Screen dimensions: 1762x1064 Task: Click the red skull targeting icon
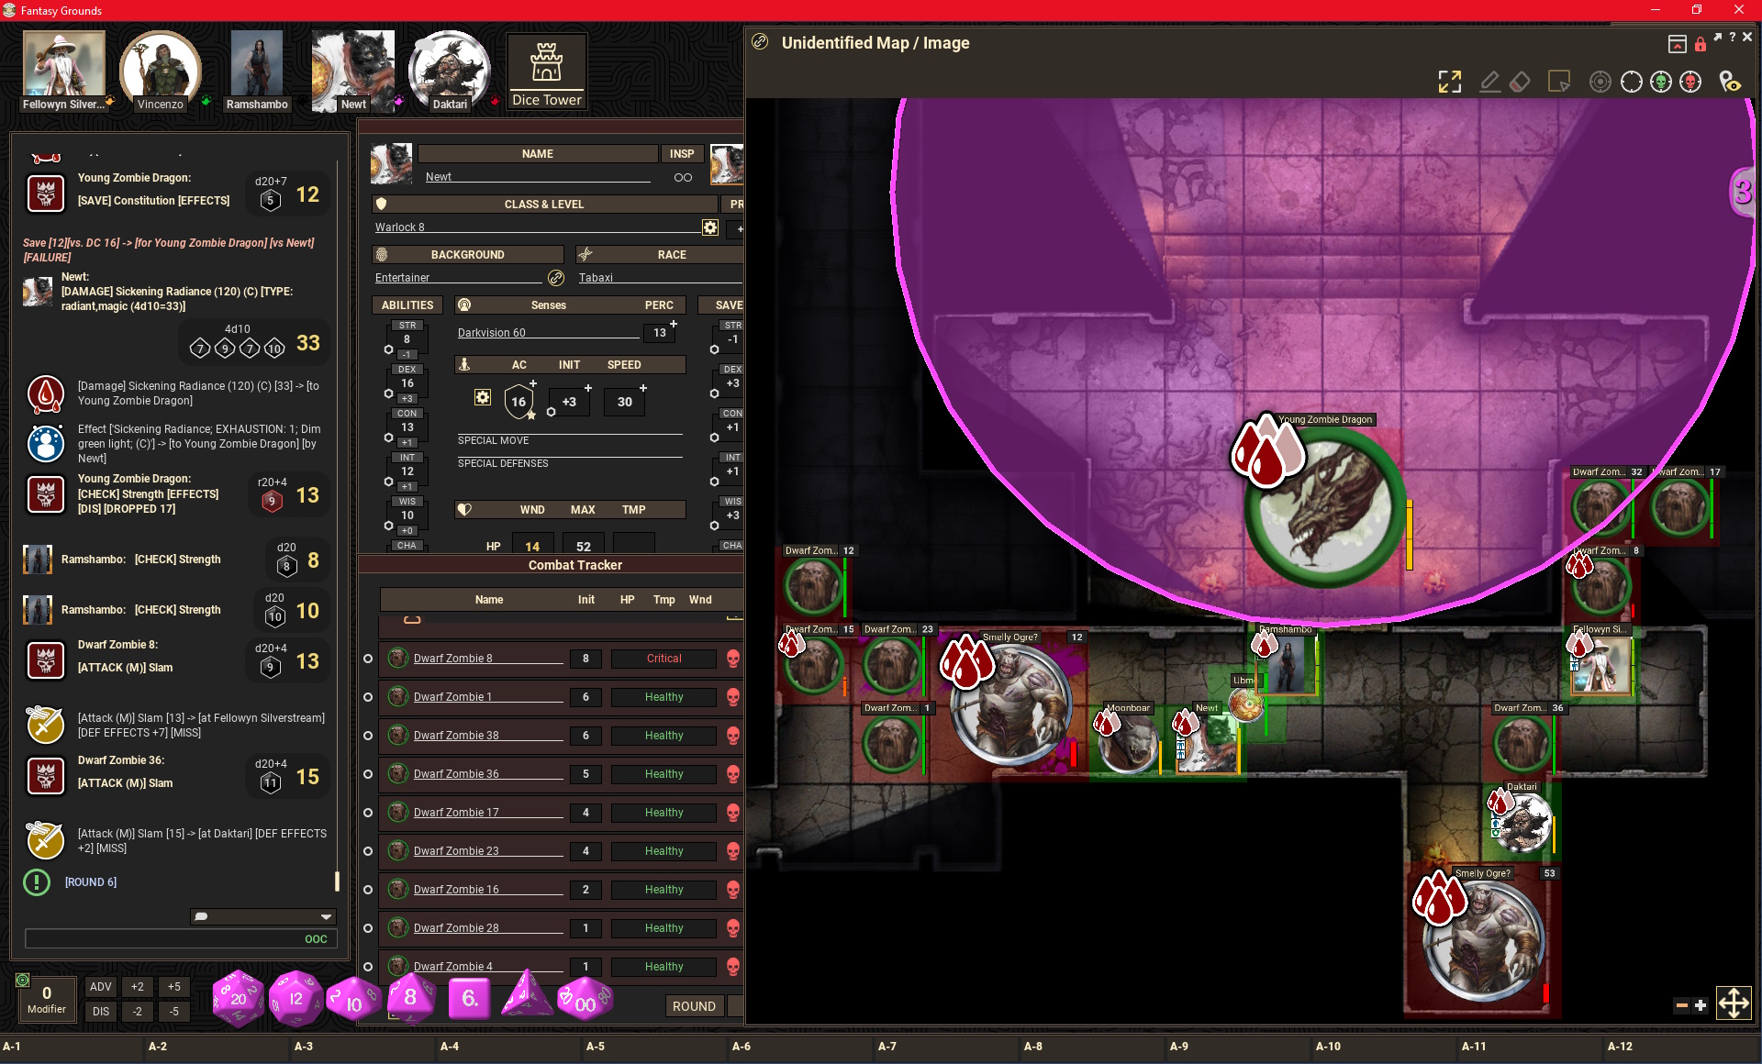(1690, 82)
